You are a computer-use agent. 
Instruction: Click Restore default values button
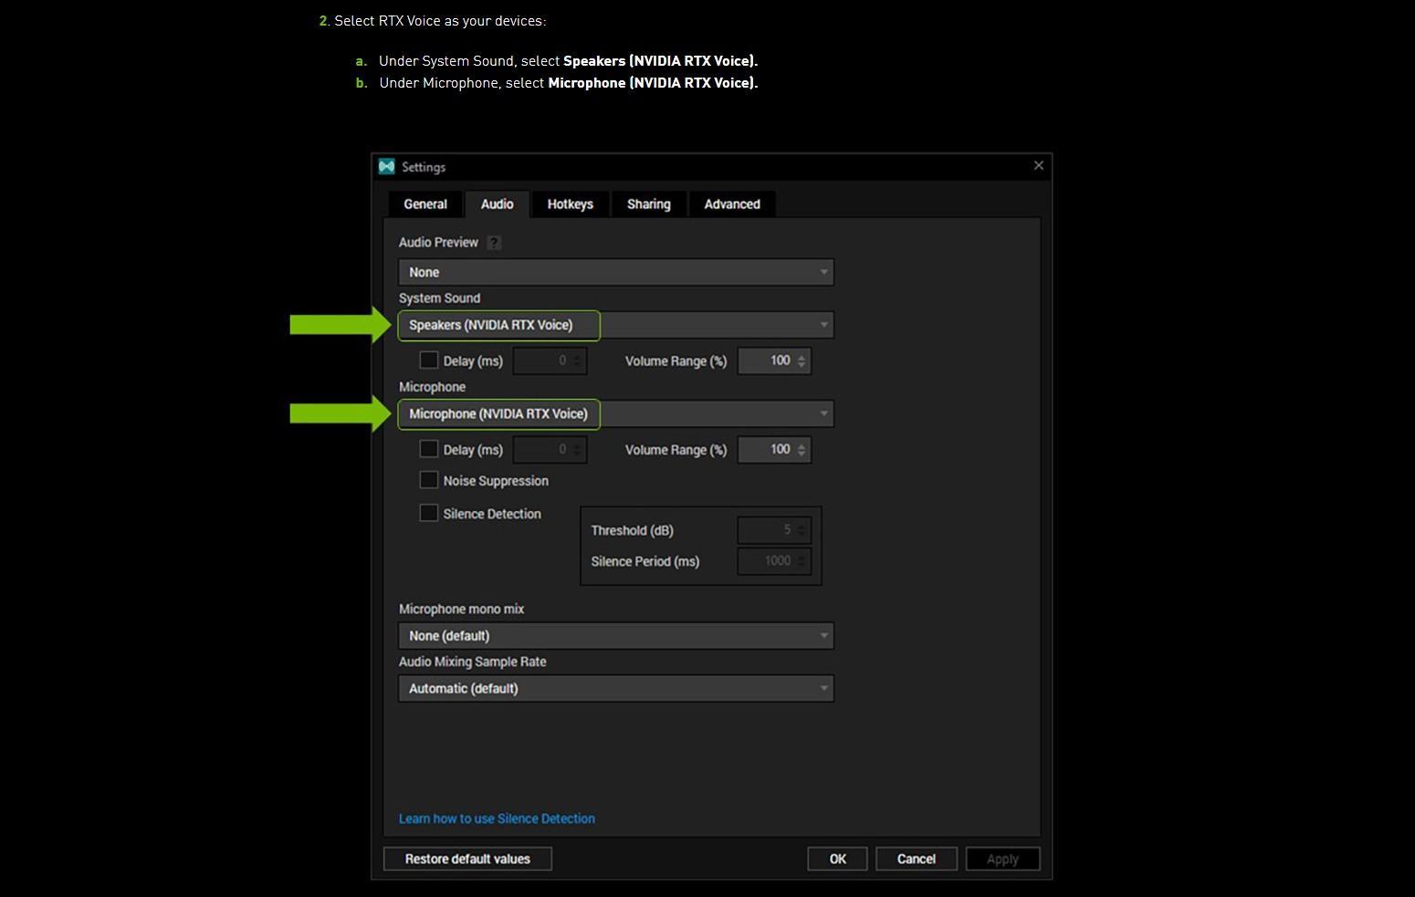[467, 859]
